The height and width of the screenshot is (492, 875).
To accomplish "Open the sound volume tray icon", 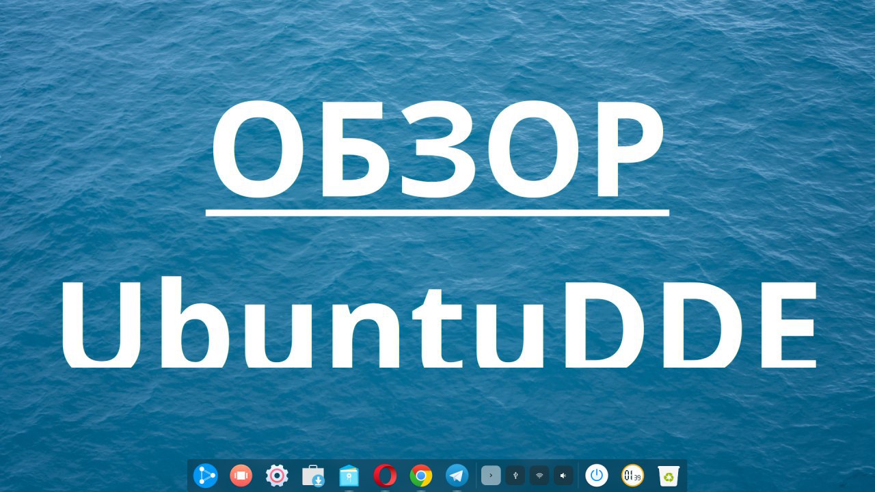I will (563, 475).
